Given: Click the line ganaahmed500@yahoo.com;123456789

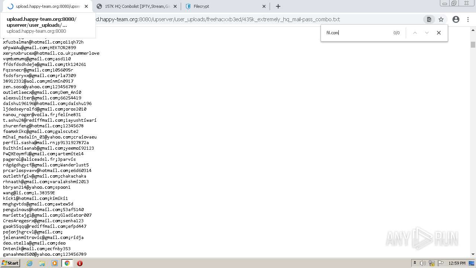Looking at the screenshot, I should point(45,254).
